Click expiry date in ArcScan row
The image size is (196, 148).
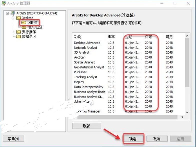coord(133,57)
